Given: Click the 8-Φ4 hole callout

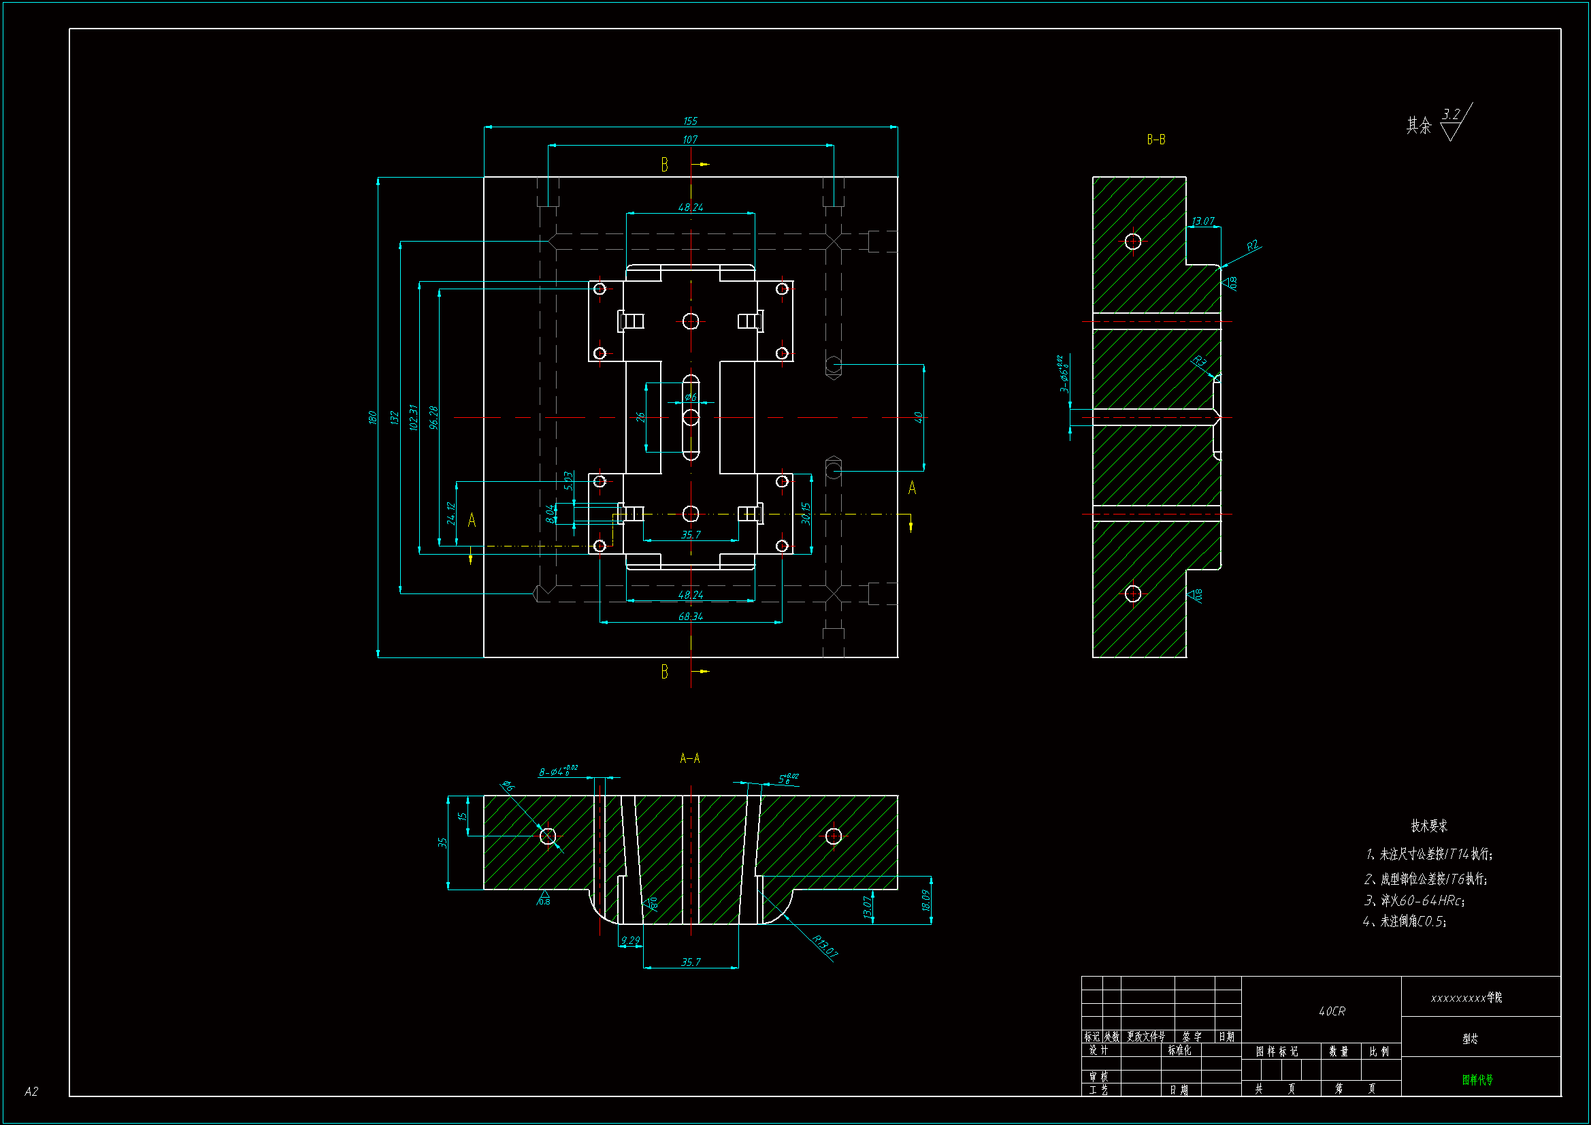Looking at the screenshot, I should (x=559, y=772).
